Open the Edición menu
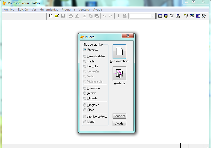 (x=23, y=10)
